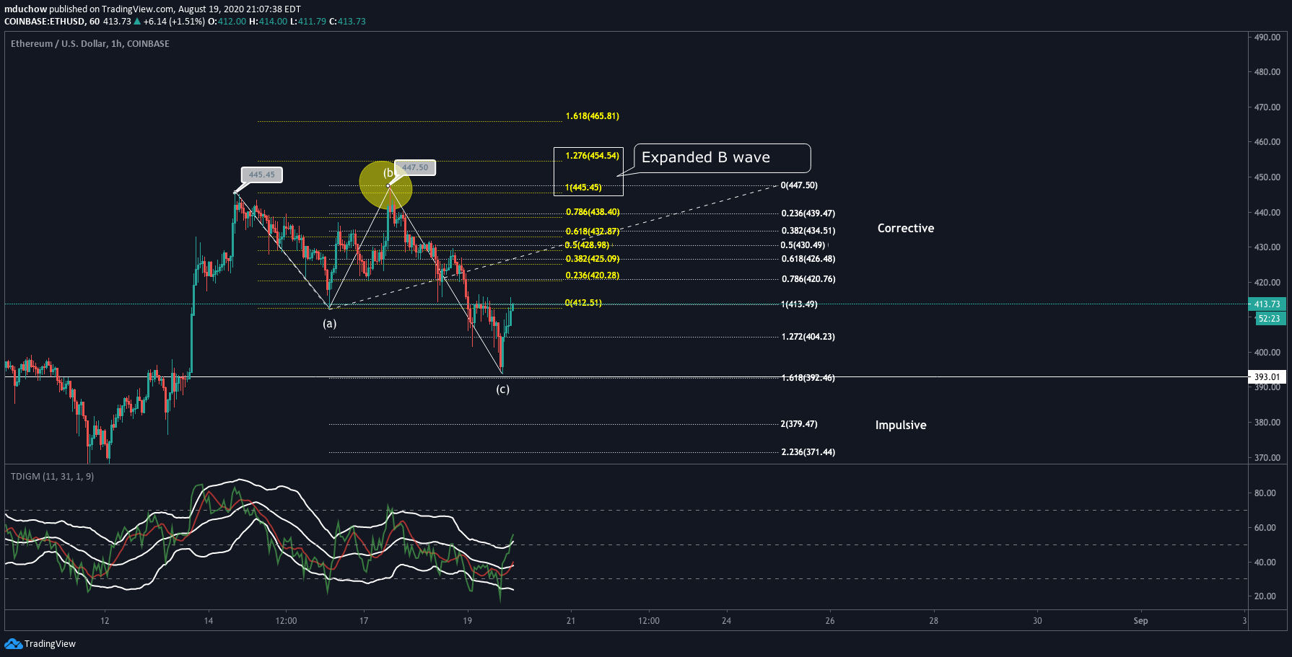Click the Expanded B wave callout

[x=722, y=158]
